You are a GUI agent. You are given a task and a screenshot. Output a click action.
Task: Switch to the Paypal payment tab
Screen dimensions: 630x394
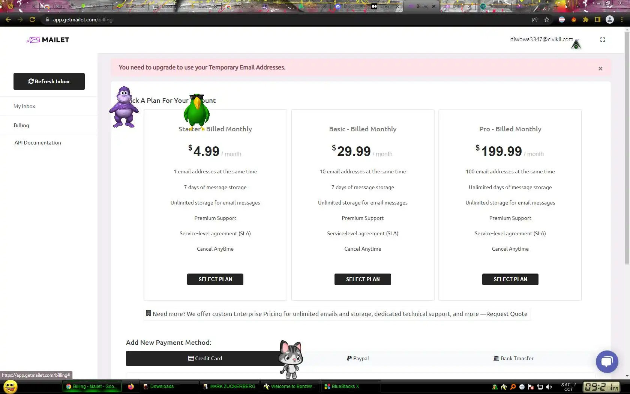tap(358, 358)
